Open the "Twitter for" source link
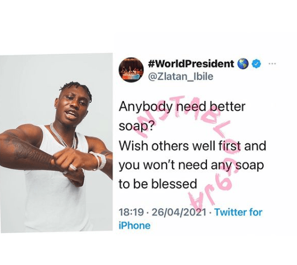Image resolution: width=297 pixels, height=265 pixels. 238,212
